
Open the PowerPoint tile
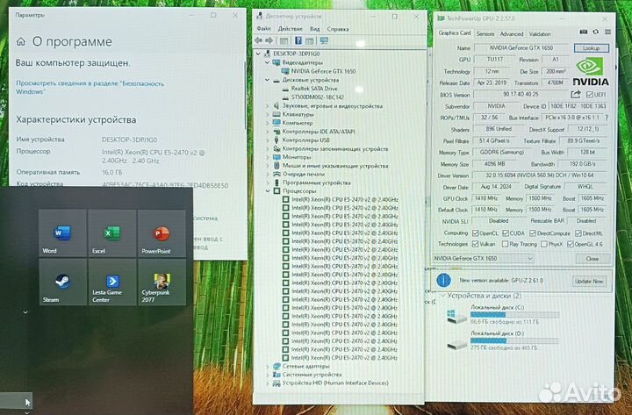(162, 233)
